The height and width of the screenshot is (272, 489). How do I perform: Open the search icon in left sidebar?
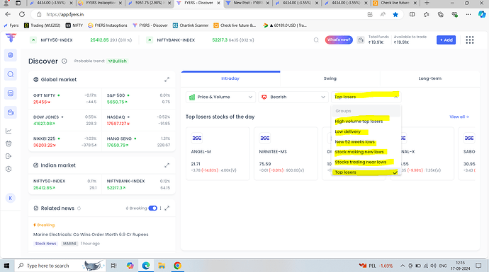point(11,74)
